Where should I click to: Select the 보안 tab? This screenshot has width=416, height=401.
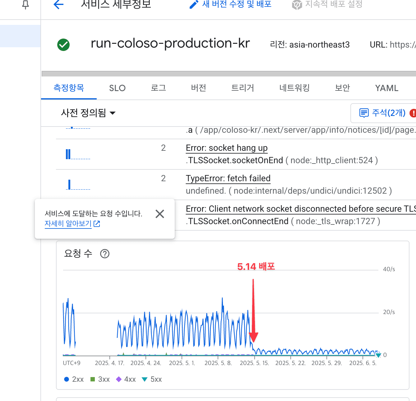point(342,88)
